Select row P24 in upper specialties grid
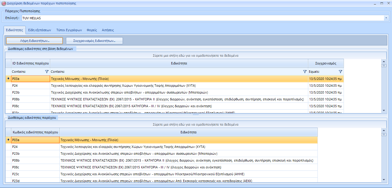 178,86
